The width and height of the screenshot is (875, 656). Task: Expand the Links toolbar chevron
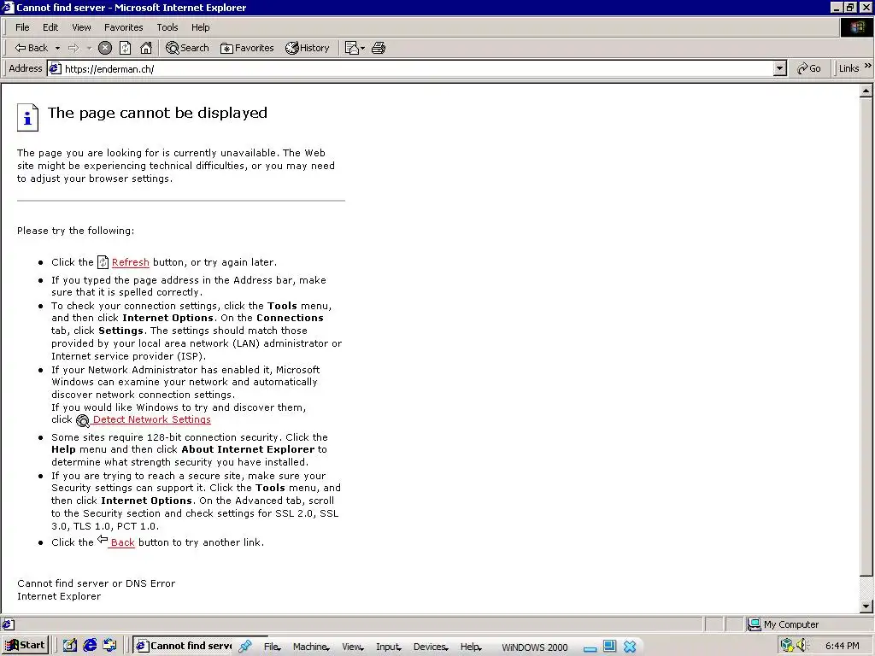tap(868, 67)
